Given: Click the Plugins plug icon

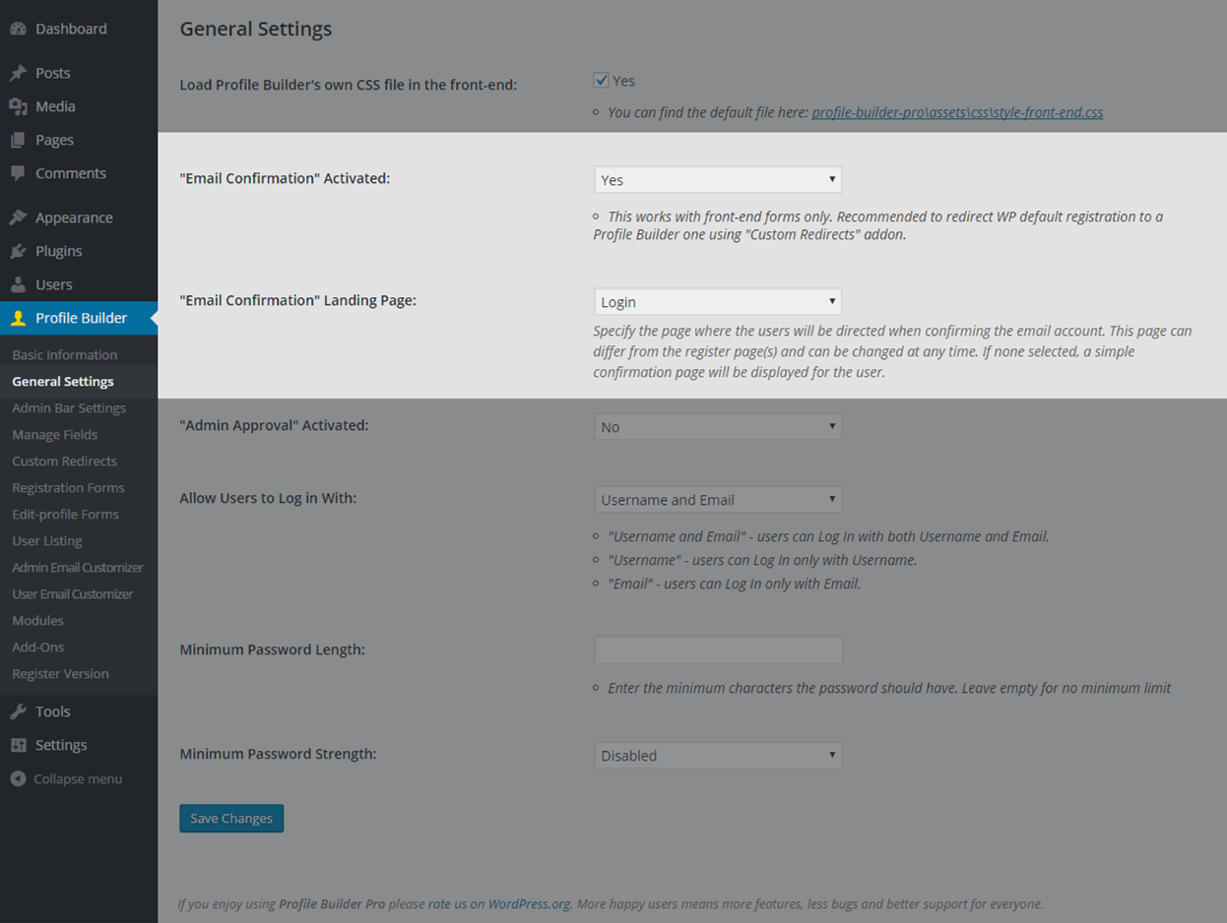Looking at the screenshot, I should coord(18,251).
